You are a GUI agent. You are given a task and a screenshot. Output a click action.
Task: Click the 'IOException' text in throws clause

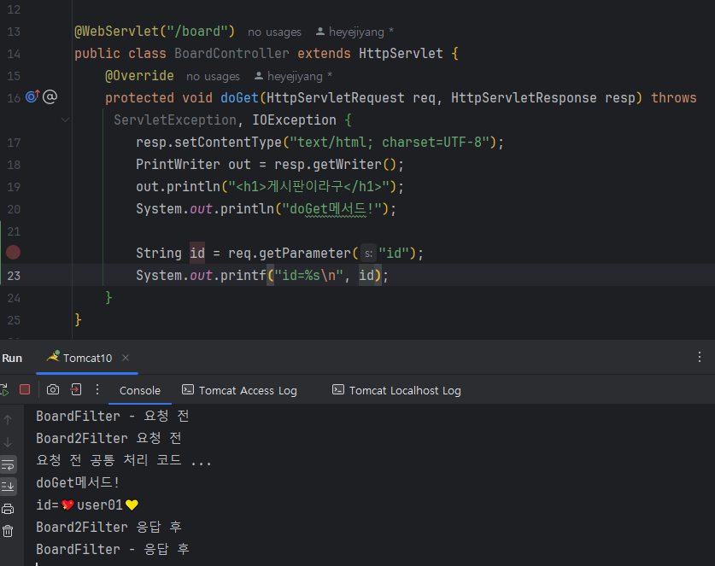pyautogui.click(x=294, y=120)
